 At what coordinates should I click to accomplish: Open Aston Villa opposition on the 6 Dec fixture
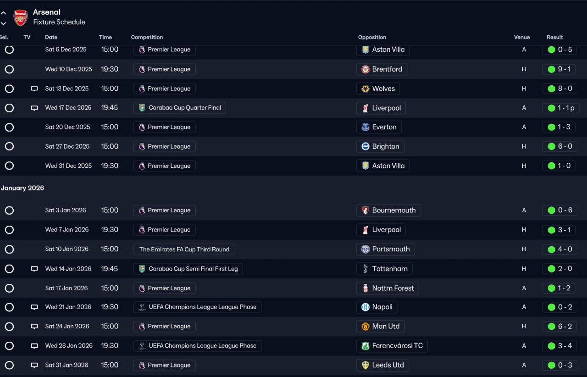383,50
